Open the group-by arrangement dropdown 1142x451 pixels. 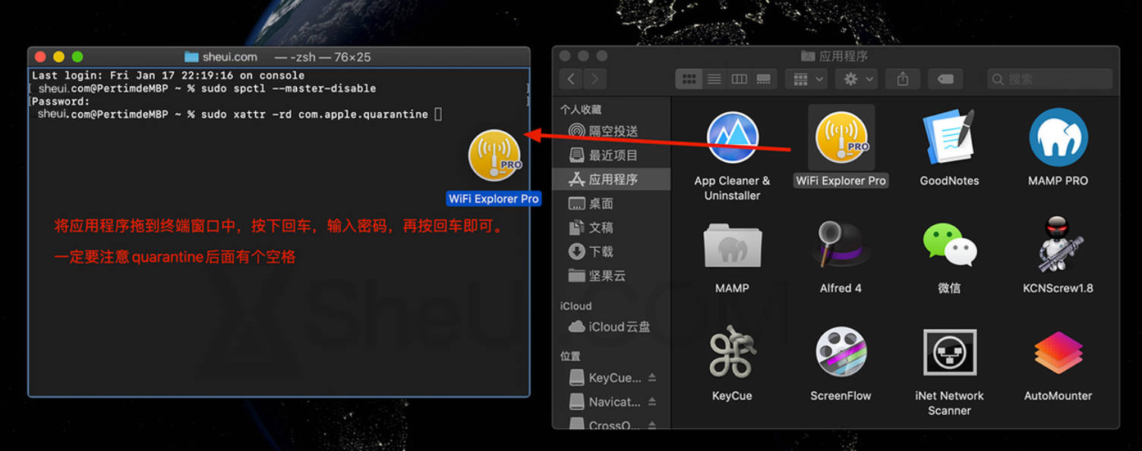tap(807, 79)
